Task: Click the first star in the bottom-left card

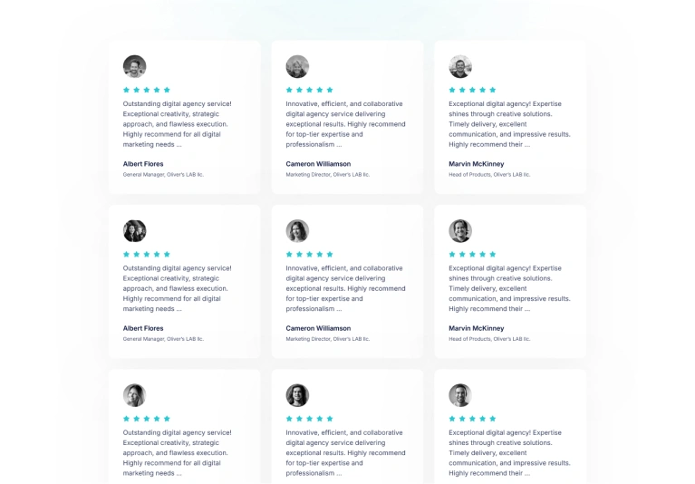Action: click(x=126, y=419)
